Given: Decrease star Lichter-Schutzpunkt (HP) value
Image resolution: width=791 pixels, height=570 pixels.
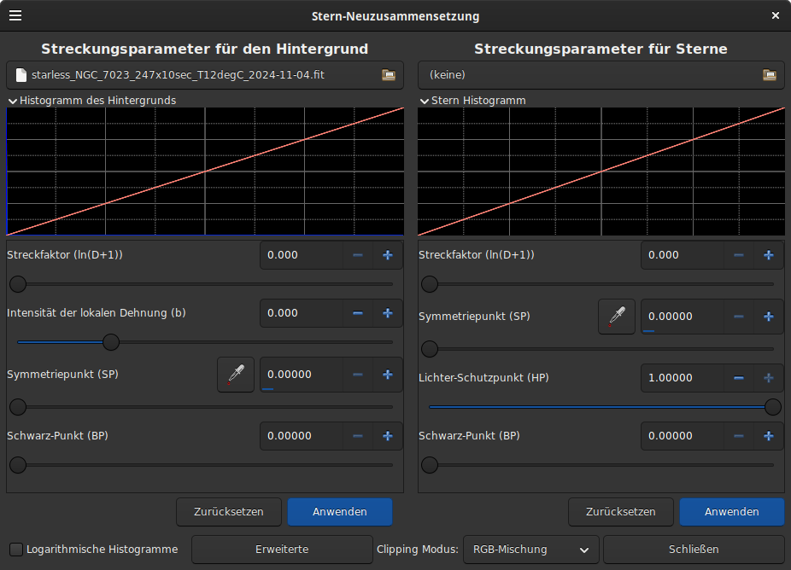Looking at the screenshot, I should tap(738, 378).
